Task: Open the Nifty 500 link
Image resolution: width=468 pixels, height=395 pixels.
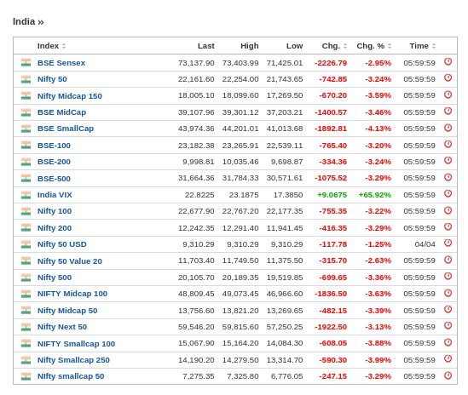Action: pos(55,278)
